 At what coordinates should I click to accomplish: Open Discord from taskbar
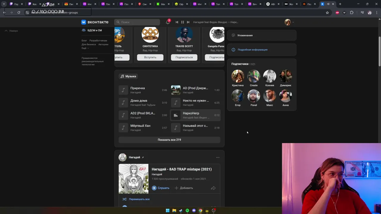pyautogui.click(x=194, y=210)
